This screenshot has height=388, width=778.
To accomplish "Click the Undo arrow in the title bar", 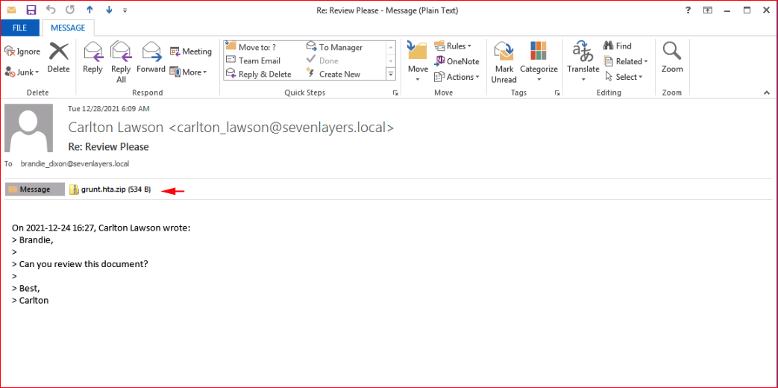I will [x=51, y=10].
